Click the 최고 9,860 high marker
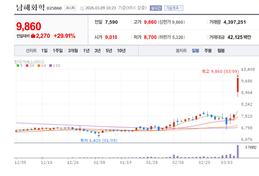The image size is (259, 176). click(x=220, y=71)
